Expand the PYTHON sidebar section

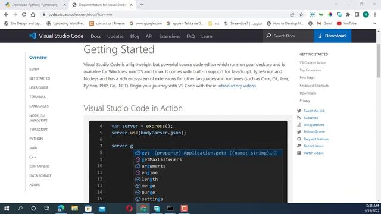pos(36,139)
